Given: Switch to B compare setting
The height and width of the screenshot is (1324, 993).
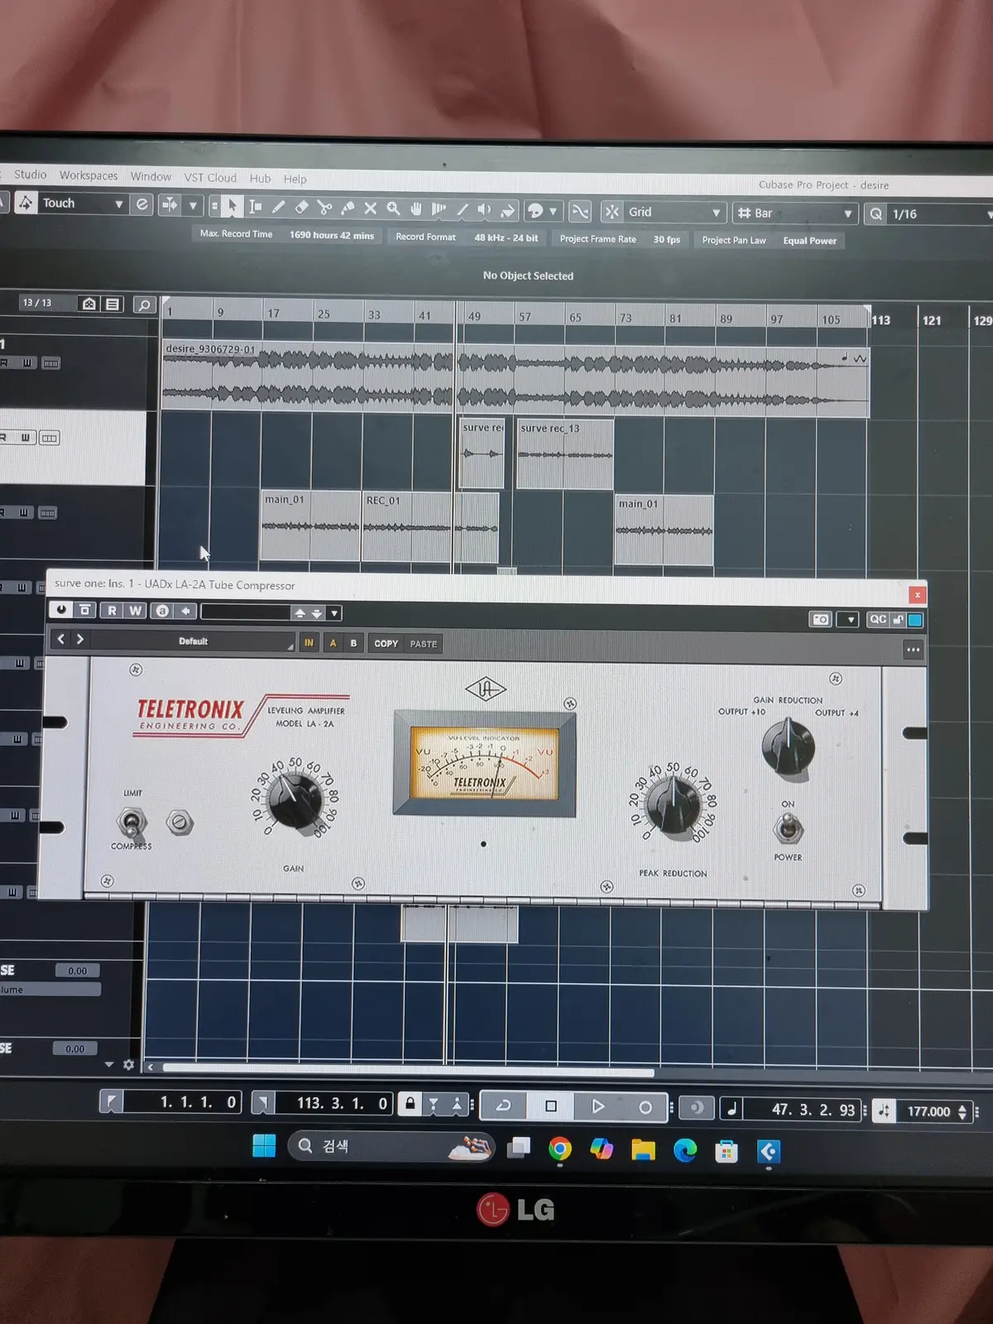Looking at the screenshot, I should click(x=354, y=644).
